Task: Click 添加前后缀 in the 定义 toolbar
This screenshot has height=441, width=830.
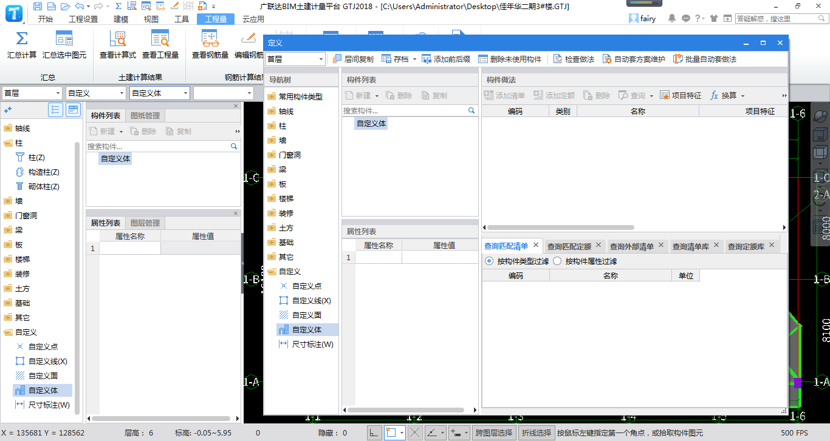Action: click(x=446, y=59)
